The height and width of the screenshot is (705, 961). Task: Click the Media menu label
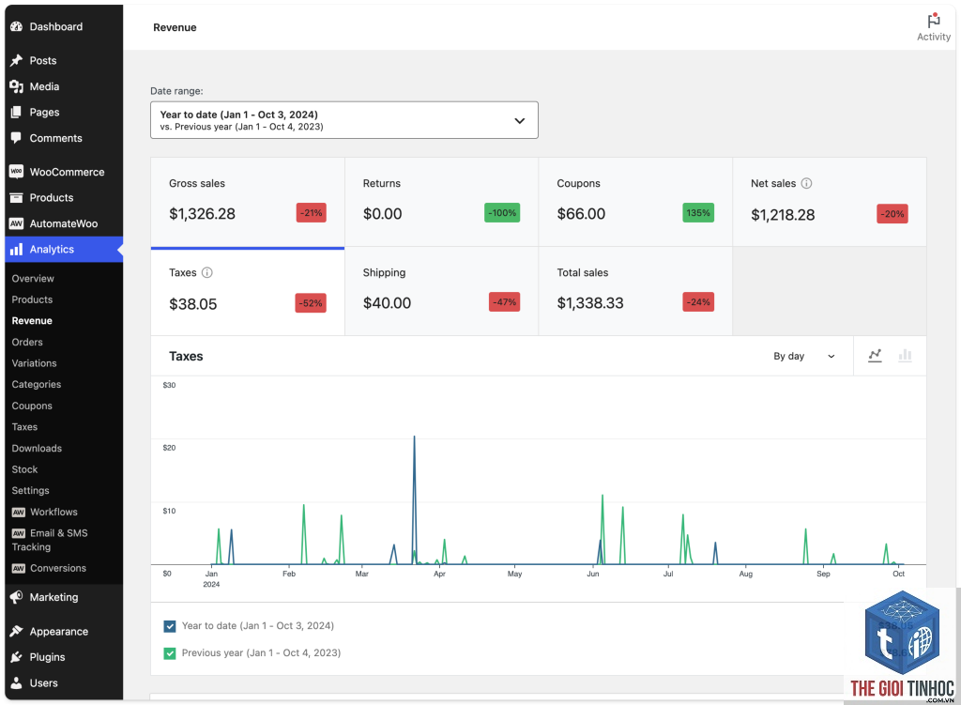(44, 86)
